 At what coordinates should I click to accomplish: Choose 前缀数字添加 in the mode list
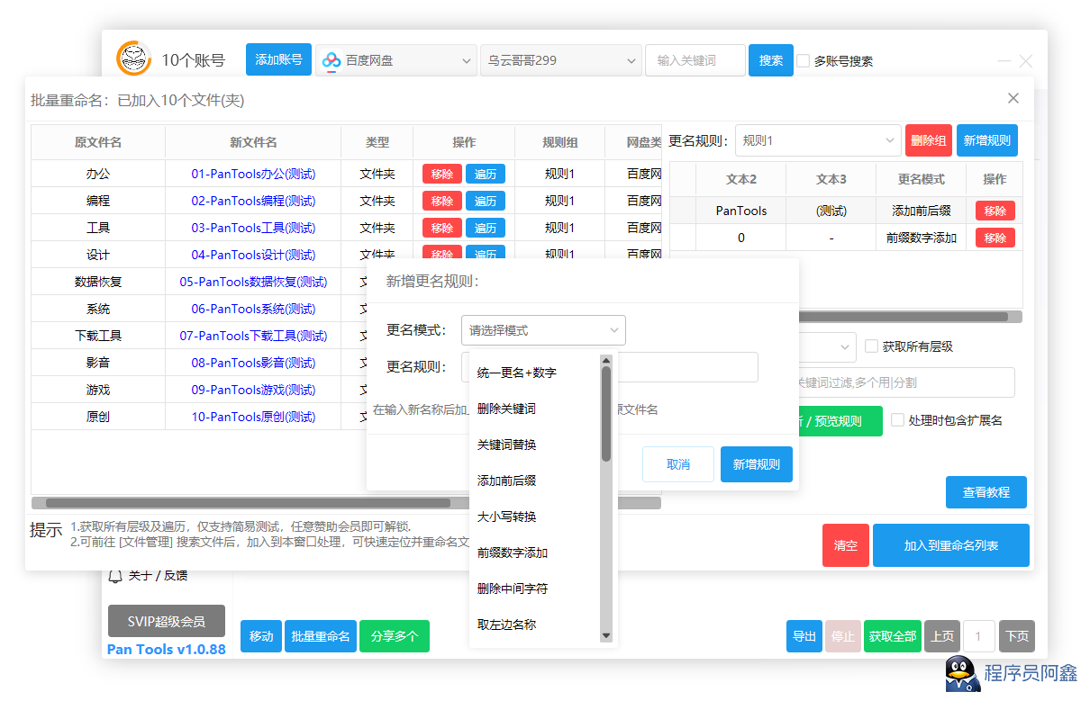[513, 553]
